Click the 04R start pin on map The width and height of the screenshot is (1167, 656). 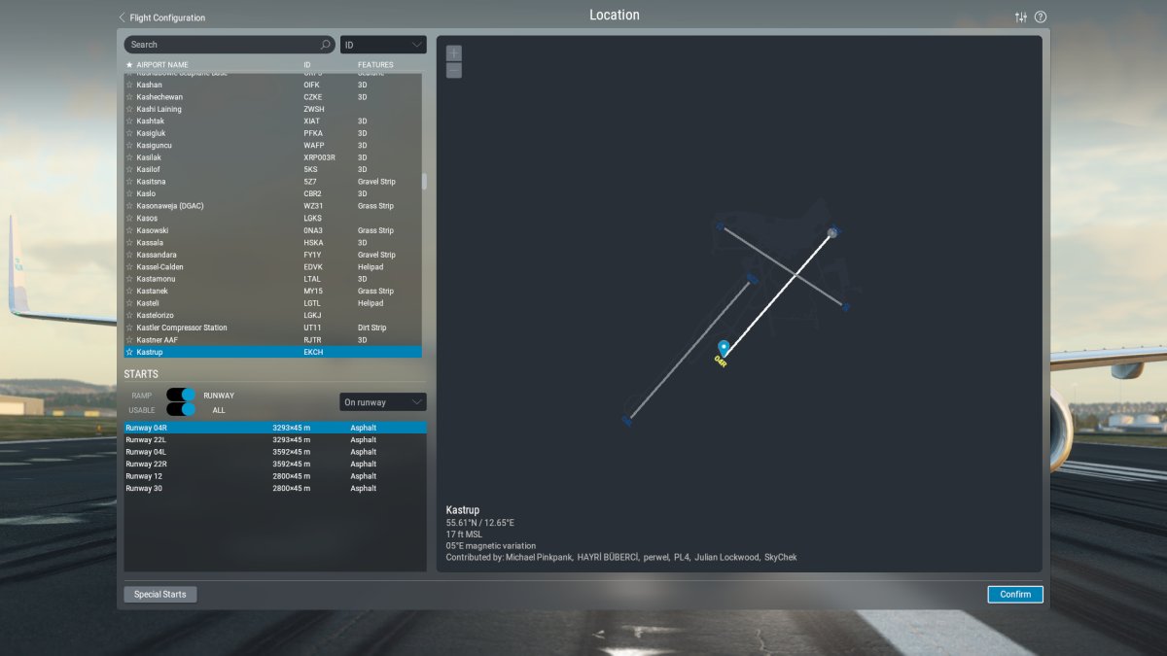tap(724, 348)
